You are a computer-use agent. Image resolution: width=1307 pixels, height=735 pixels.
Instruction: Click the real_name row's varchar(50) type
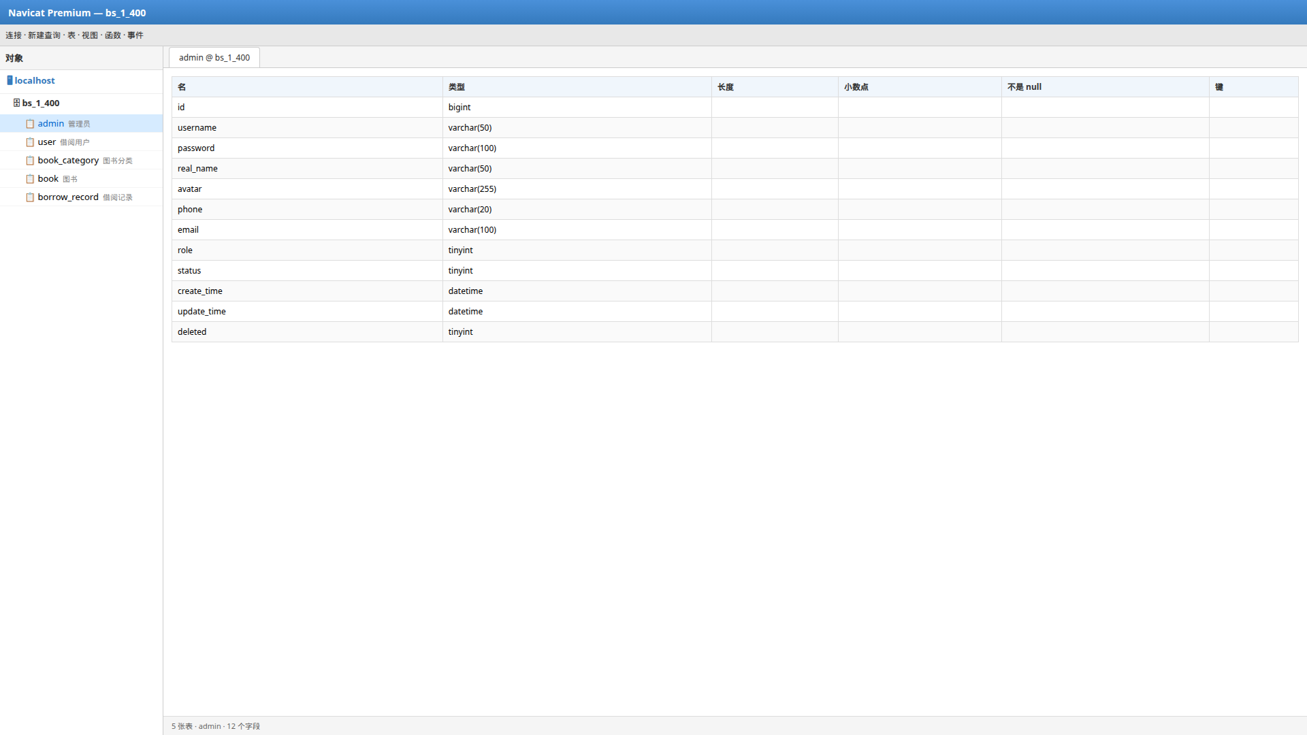point(577,169)
